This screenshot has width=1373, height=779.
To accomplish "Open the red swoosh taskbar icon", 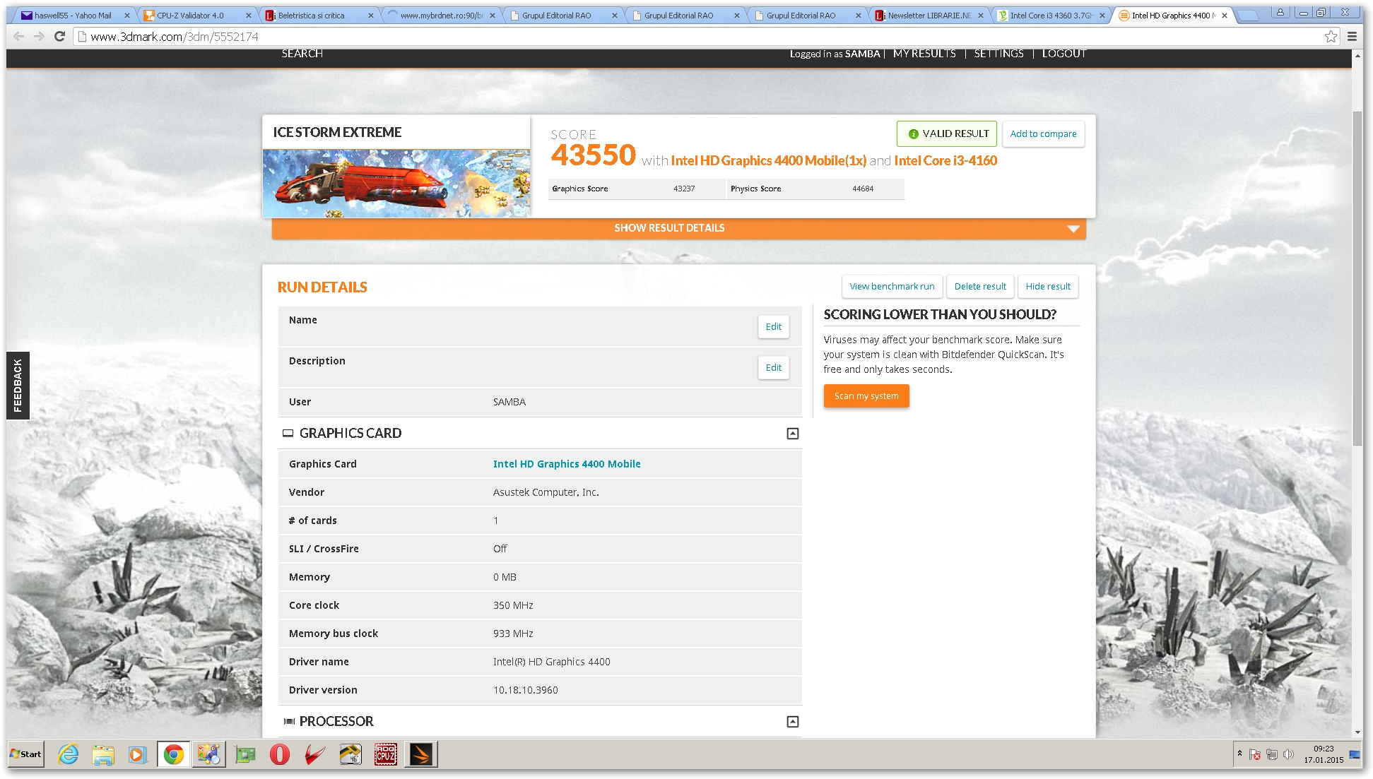I will pos(315,754).
